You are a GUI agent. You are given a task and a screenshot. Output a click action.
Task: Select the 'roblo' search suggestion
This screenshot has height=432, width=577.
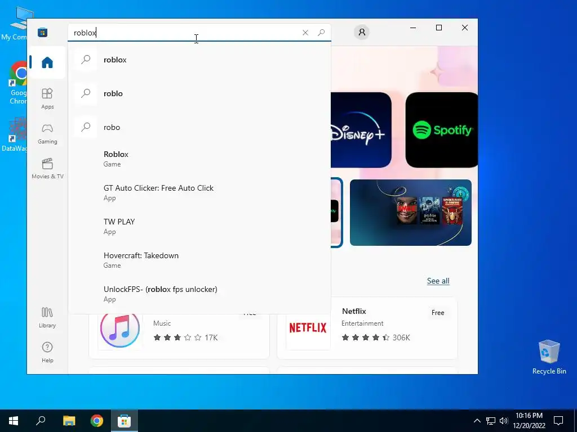tap(199, 93)
